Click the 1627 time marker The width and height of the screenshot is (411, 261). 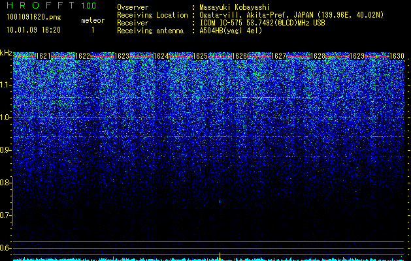pyautogui.click(x=278, y=56)
